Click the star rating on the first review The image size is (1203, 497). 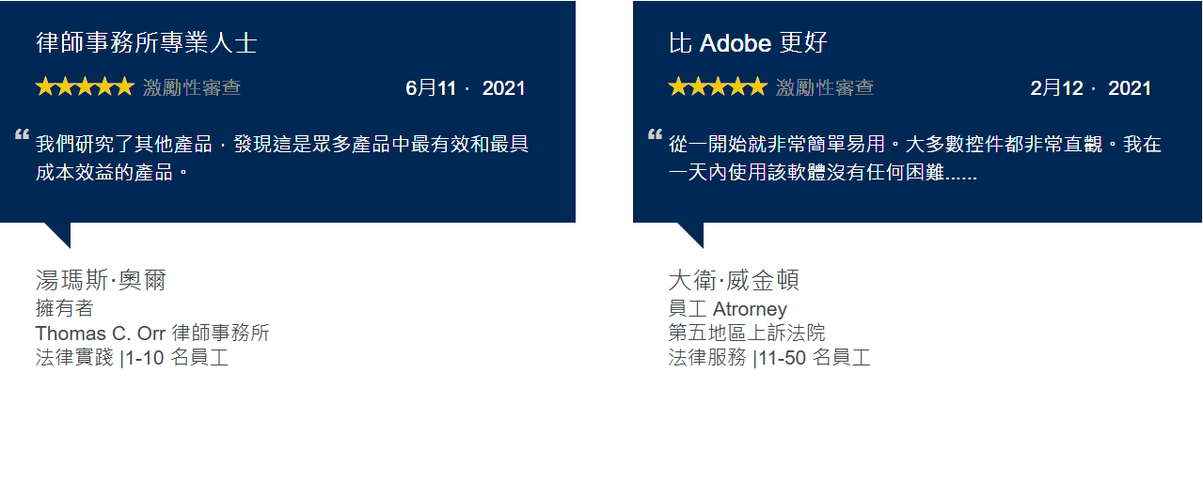[x=85, y=87]
